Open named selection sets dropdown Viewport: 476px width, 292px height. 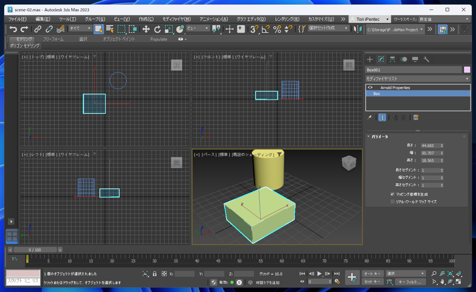pyautogui.click(x=328, y=28)
